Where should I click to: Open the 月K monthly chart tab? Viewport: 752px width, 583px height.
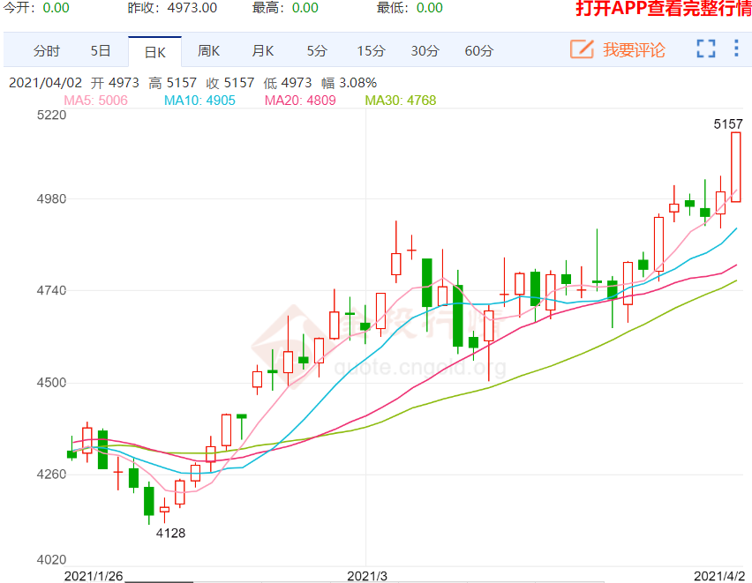[x=262, y=50]
